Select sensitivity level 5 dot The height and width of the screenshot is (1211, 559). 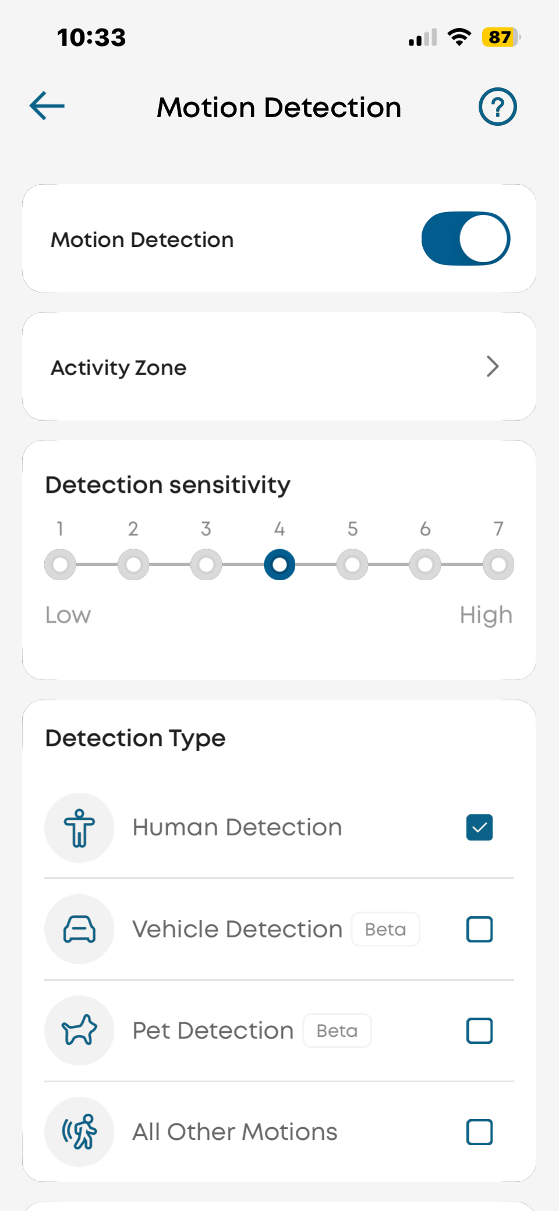tap(352, 564)
